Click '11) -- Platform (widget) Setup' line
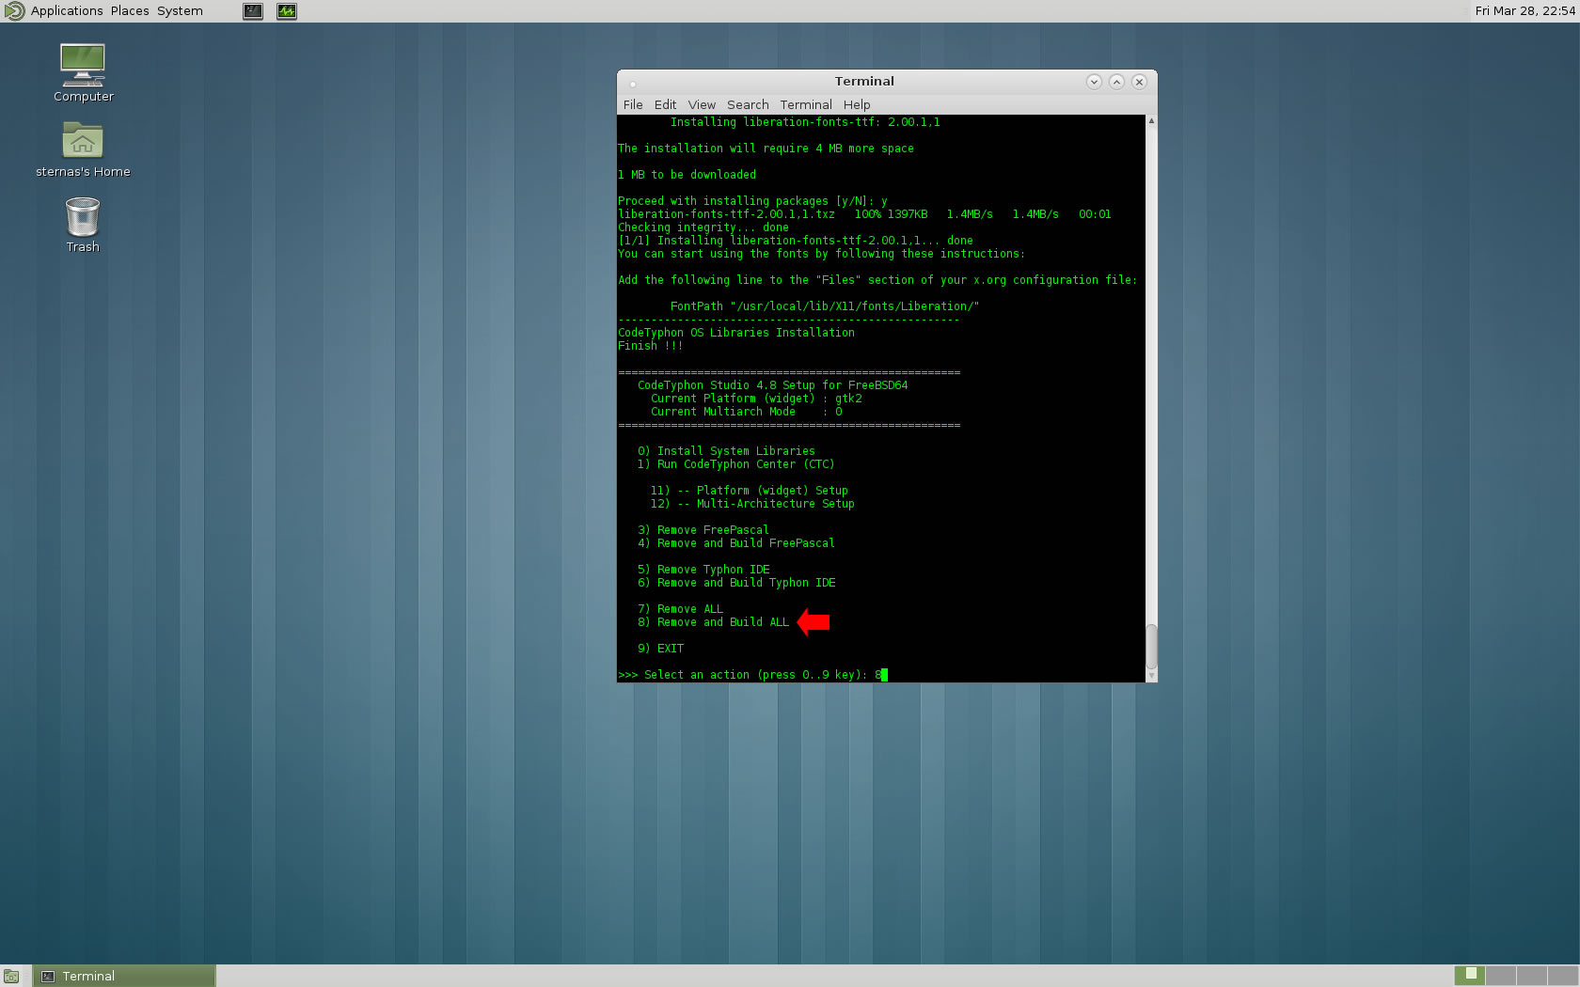Viewport: 1580px width, 987px height. click(749, 491)
